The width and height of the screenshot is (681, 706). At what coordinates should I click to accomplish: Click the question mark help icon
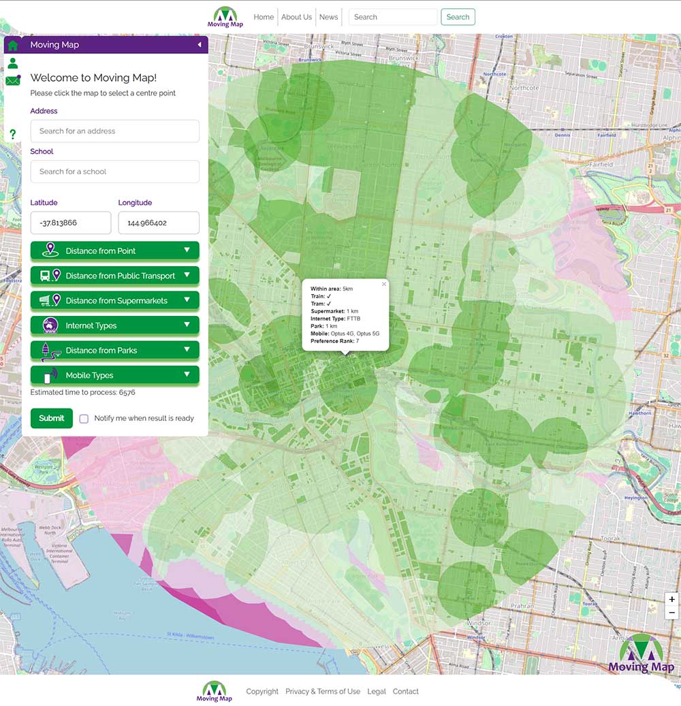[12, 134]
